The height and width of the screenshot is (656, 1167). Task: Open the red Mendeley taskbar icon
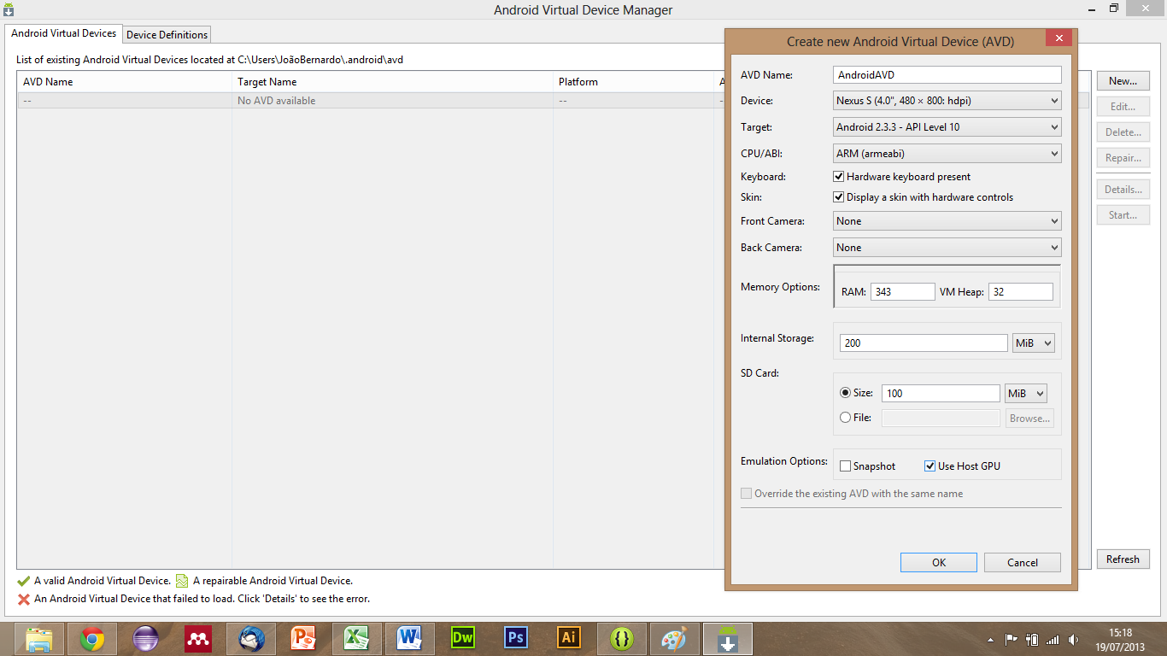click(198, 638)
